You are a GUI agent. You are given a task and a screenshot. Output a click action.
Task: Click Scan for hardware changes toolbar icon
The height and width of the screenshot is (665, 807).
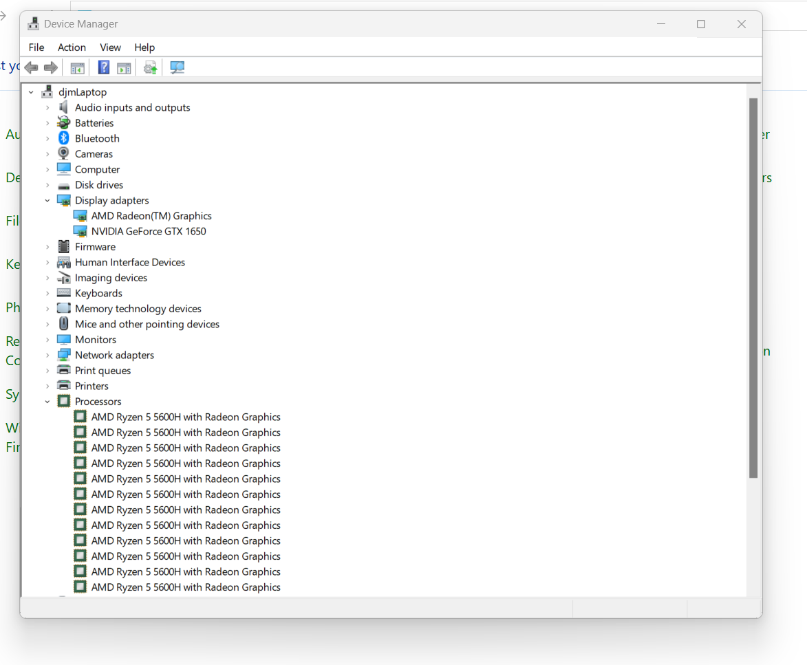177,67
